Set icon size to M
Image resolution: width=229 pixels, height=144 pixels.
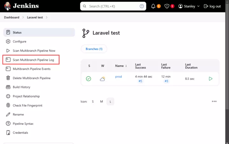101,101
